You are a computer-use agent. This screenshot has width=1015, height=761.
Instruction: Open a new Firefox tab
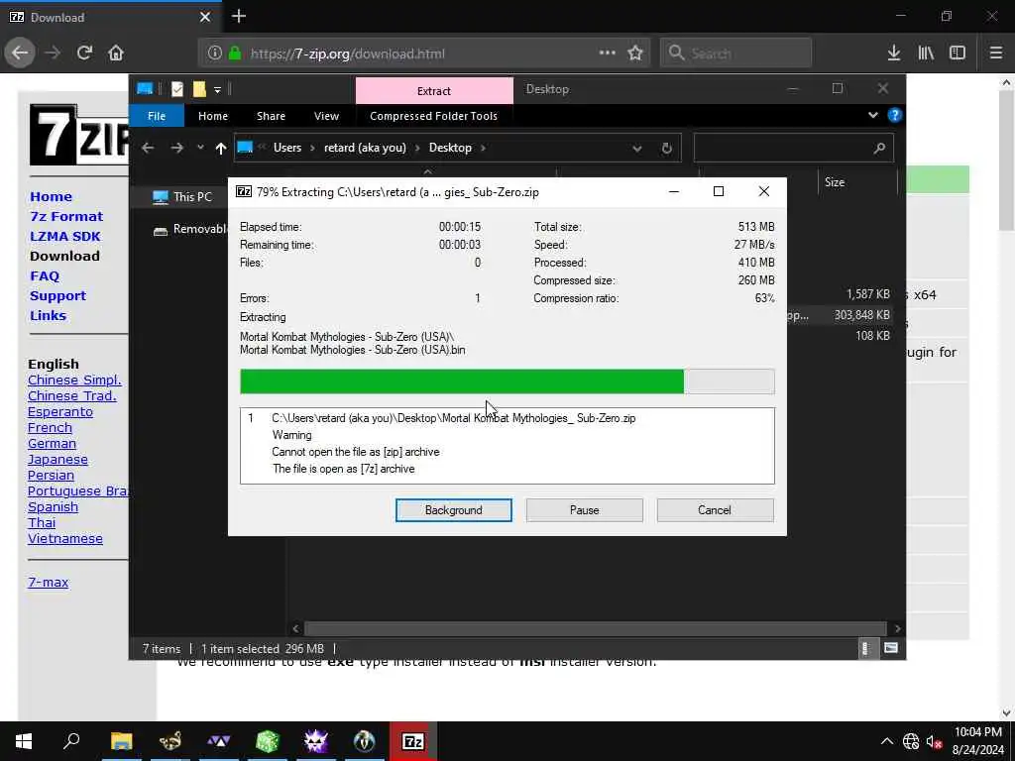pyautogui.click(x=239, y=16)
